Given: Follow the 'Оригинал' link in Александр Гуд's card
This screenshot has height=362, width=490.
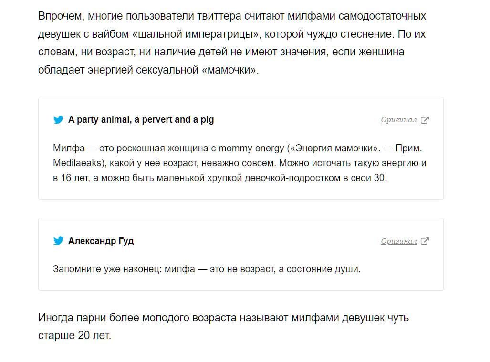Looking at the screenshot, I should tap(399, 241).
